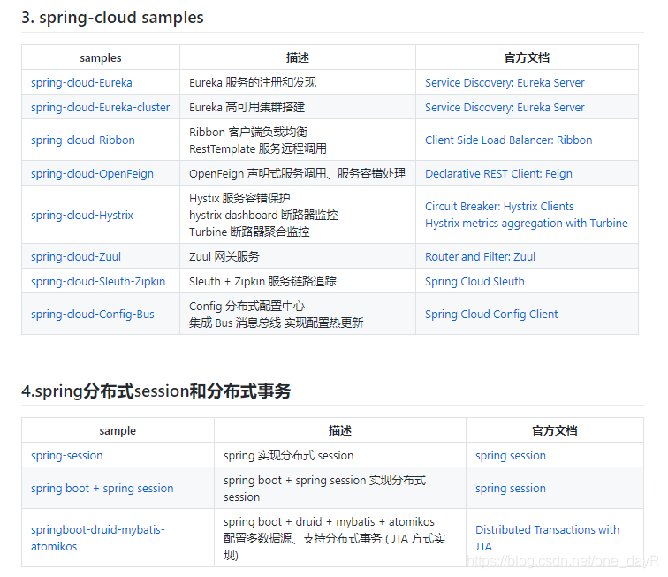Open spring session doc in spring-session row
Screen dimensions: 668x577
(511, 456)
